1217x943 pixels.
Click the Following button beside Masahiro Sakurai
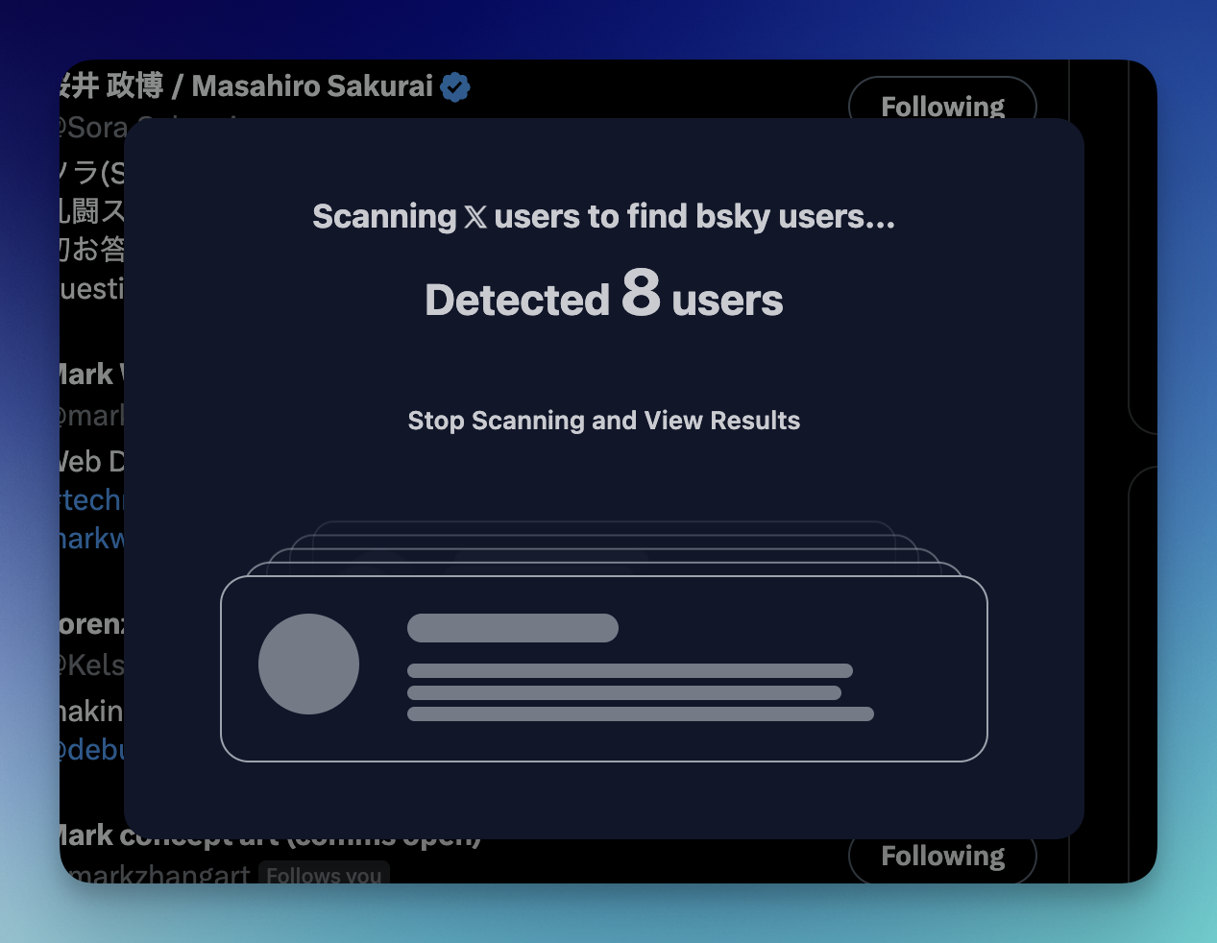click(942, 107)
